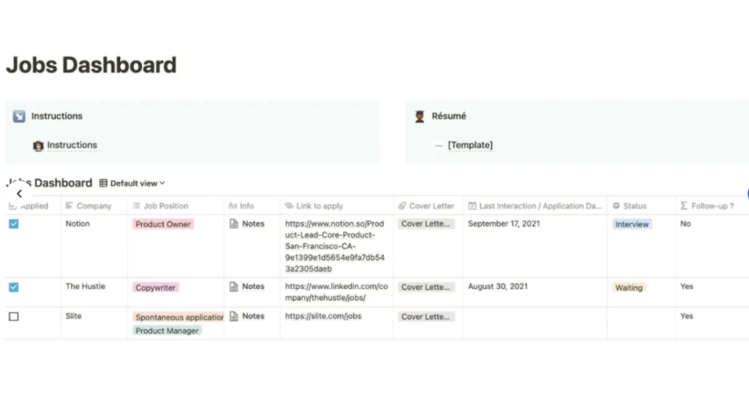Open Notes page icon in Notion row

pos(234,224)
